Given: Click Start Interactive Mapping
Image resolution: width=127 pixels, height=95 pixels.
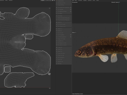Looking at the screenshot, I should pyautogui.click(x=63, y=18).
